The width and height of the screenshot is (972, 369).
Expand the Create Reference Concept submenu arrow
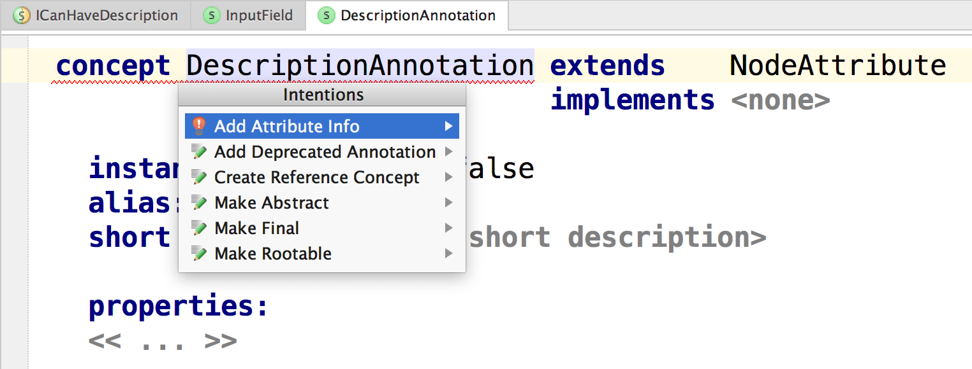tap(449, 177)
